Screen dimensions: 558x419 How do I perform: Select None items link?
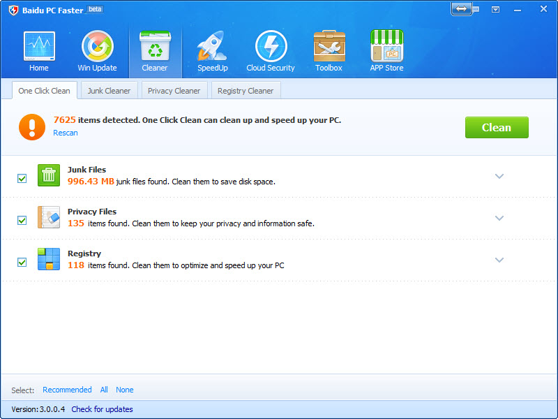tap(125, 390)
